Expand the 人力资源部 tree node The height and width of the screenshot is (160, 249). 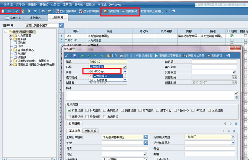coord(10,36)
